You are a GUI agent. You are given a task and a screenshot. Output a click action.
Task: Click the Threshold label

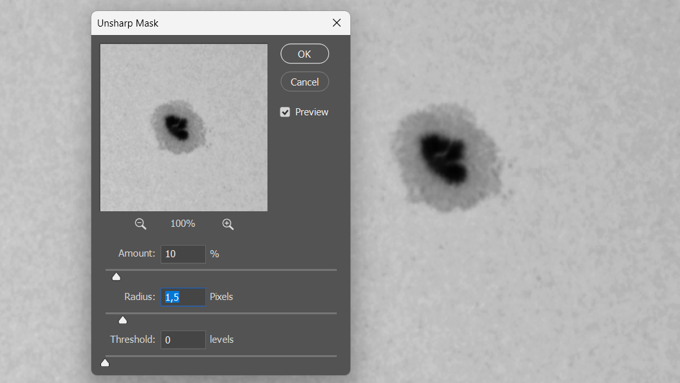click(133, 340)
